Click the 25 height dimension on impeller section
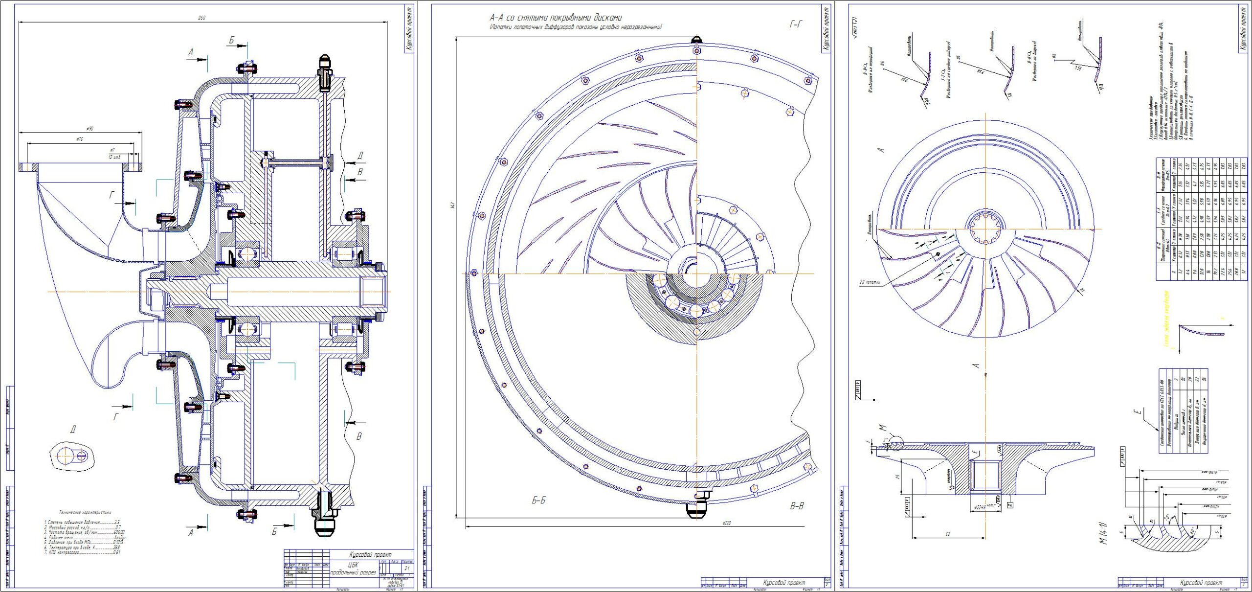Image resolution: width=1252 pixels, height=592 pixels. point(898,476)
